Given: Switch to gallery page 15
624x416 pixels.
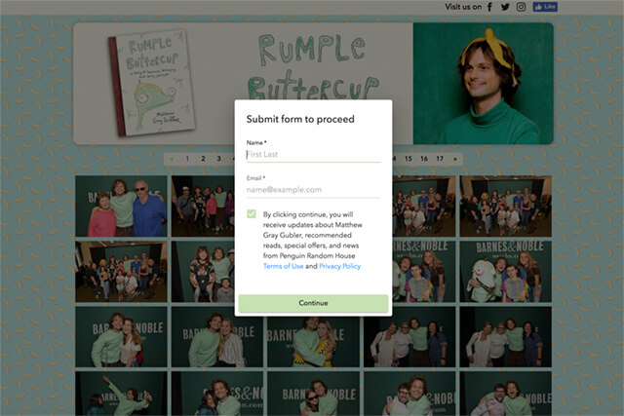Looking at the screenshot, I should [408, 158].
